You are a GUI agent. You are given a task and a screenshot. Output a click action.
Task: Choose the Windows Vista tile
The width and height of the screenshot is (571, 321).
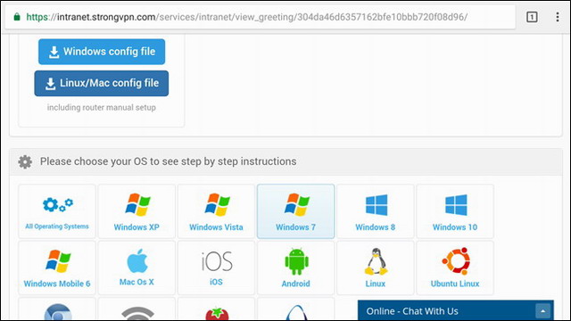[216, 211]
